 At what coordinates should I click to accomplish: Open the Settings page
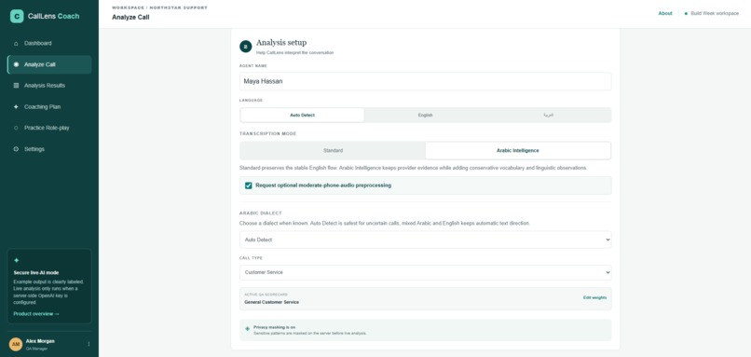point(49,149)
